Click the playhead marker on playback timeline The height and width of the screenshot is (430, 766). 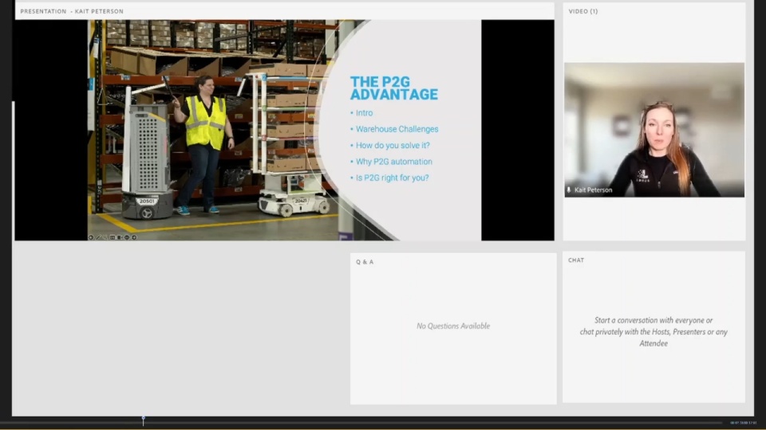coord(143,420)
